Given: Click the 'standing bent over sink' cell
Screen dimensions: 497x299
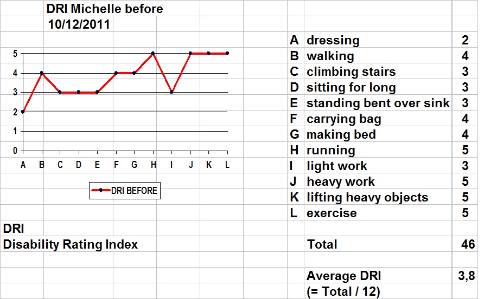Looking at the screenshot, I should coord(378,103).
